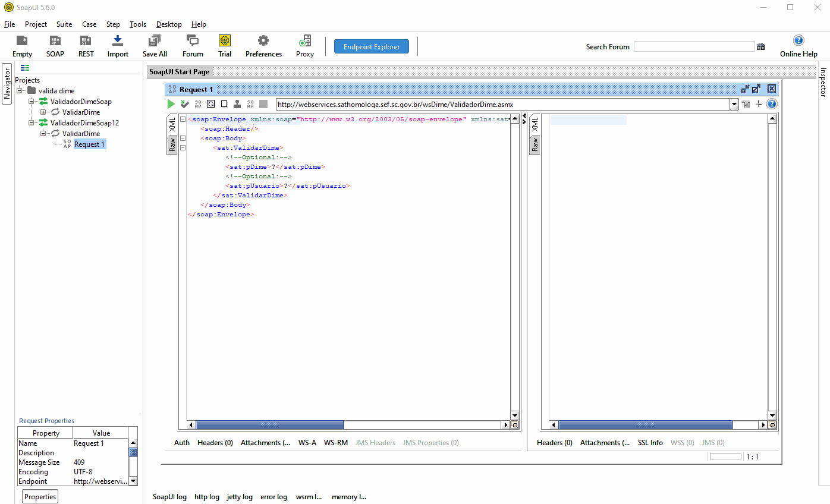Click the tabs-layout icon beside endpoint field
This screenshot has height=504, width=830.
(x=746, y=104)
